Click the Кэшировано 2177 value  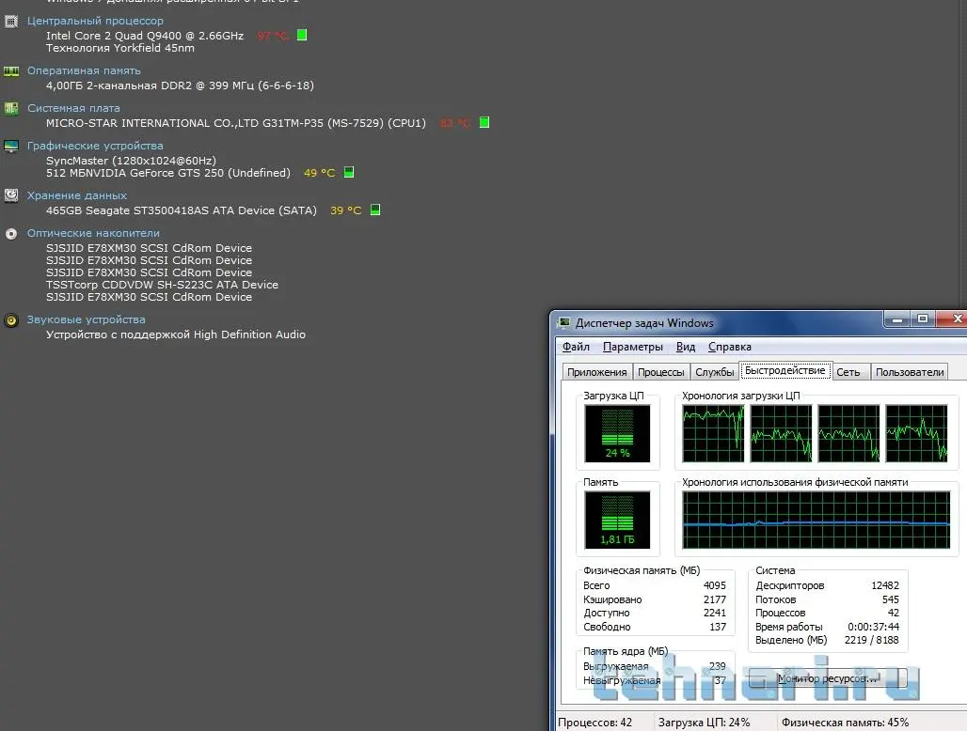(715, 599)
